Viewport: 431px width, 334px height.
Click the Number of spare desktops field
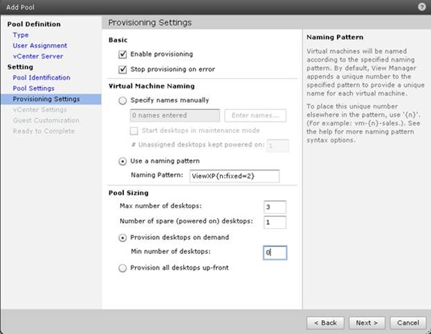click(275, 222)
